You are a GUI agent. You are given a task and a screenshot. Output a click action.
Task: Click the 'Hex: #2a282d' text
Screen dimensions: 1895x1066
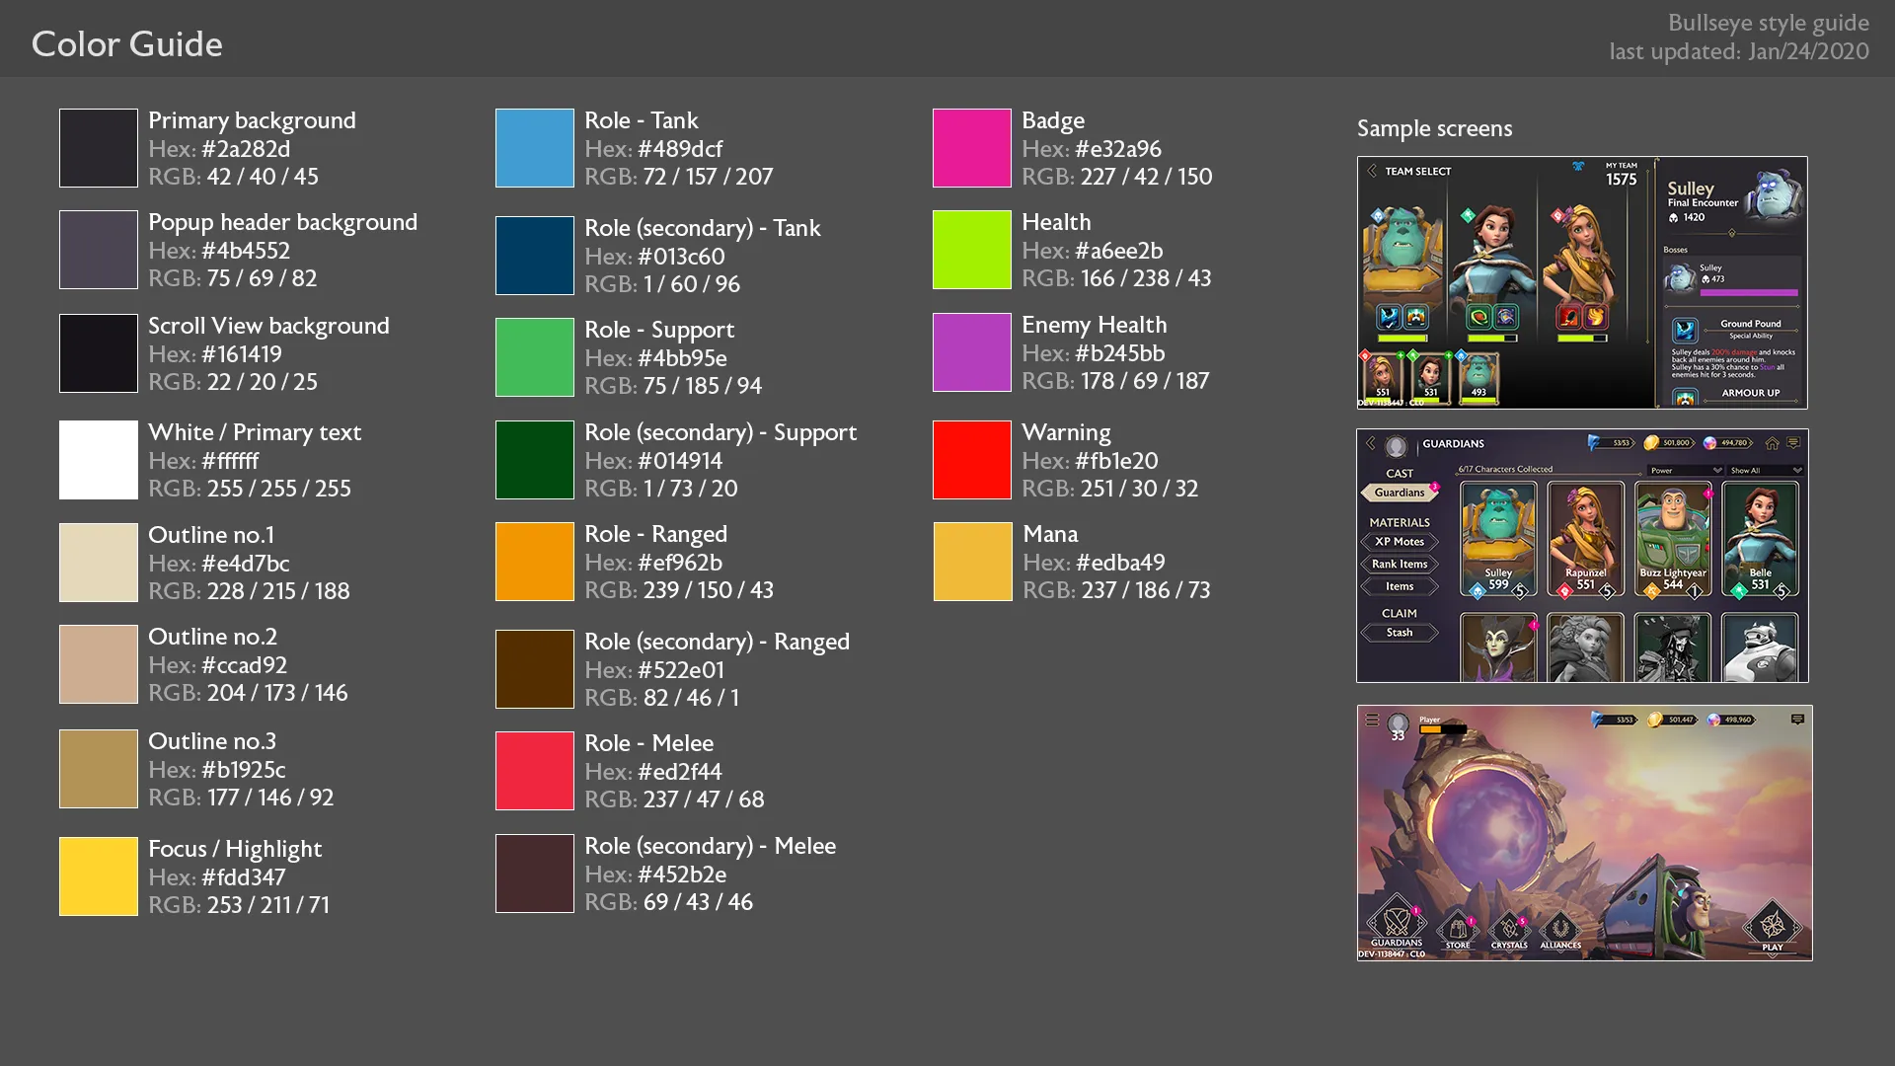point(219,149)
